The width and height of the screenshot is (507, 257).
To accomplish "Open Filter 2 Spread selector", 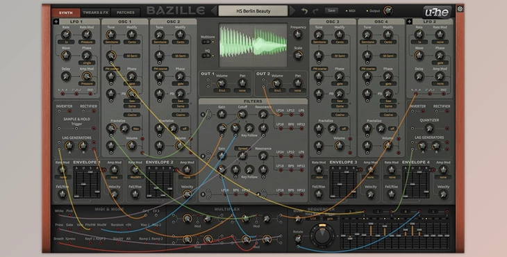I will click(242, 149).
